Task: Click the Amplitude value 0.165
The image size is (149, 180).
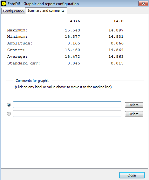Action: coord(74,43)
